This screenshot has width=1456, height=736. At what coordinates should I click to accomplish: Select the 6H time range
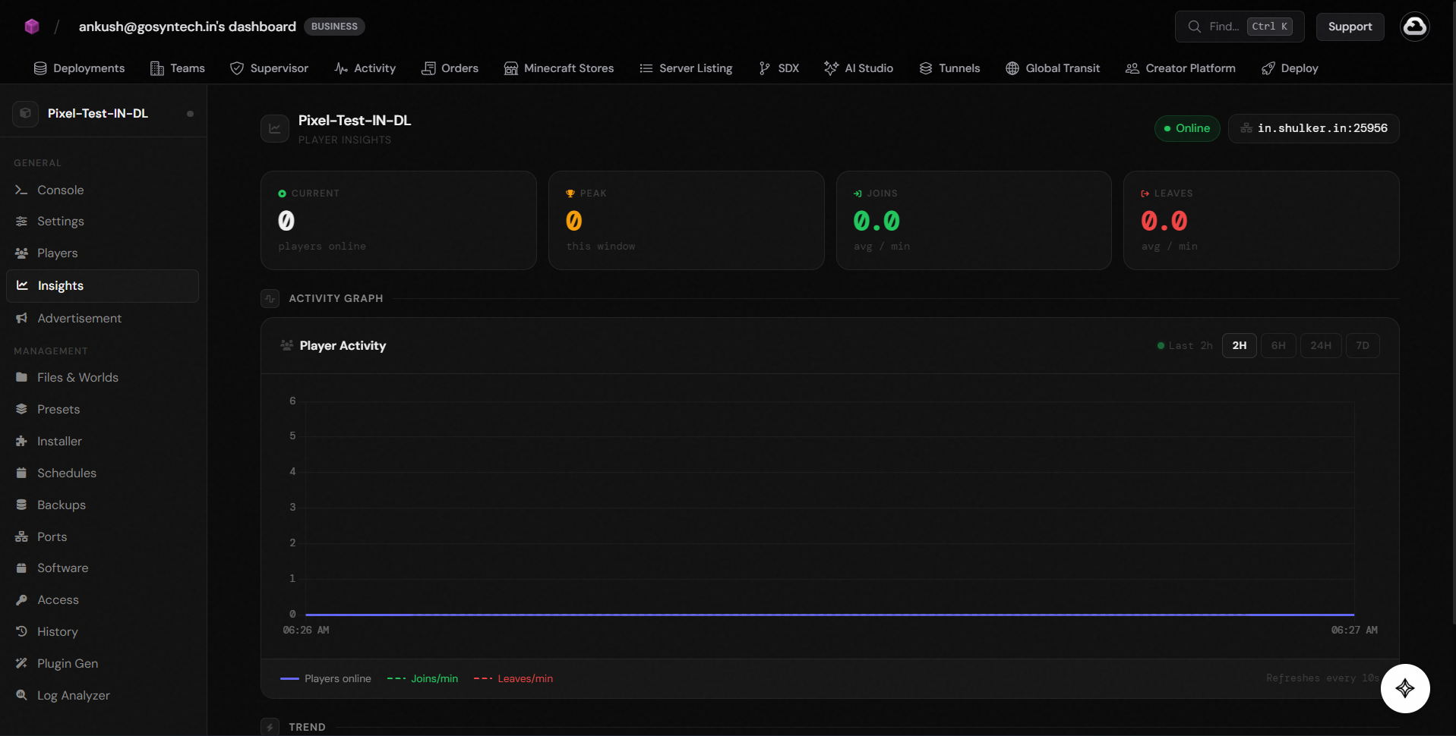1279,345
